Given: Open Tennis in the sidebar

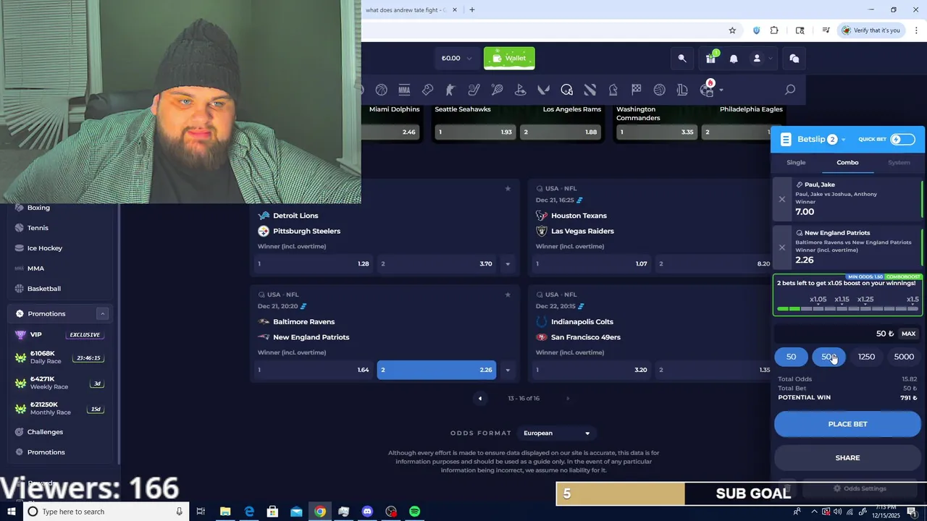Looking at the screenshot, I should [38, 228].
